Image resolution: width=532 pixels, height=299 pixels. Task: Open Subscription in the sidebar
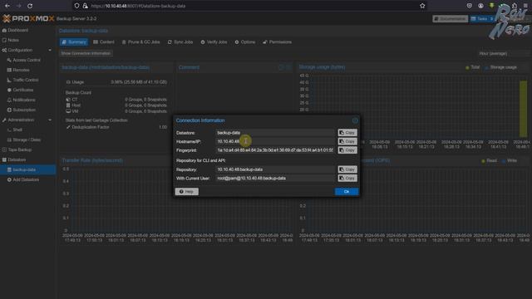pos(24,110)
